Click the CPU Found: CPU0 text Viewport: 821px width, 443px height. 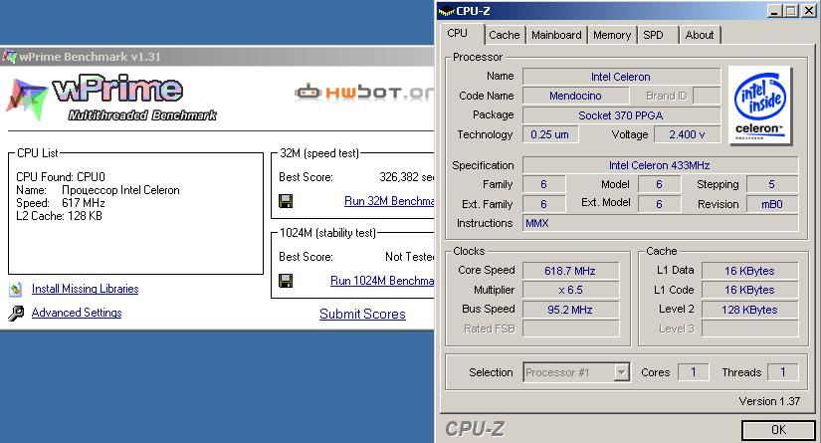(61, 177)
